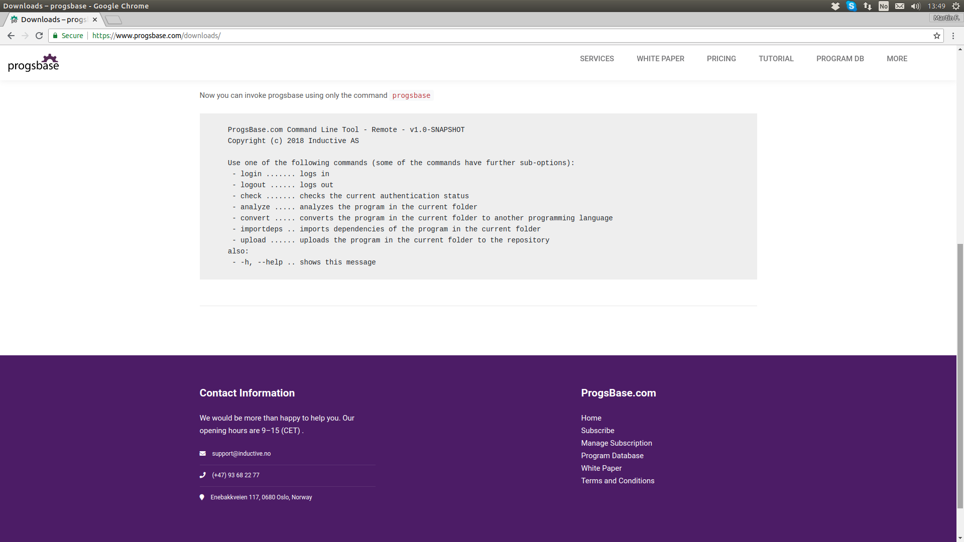Go back to the previous page
This screenshot has width=964, height=542.
(x=11, y=36)
